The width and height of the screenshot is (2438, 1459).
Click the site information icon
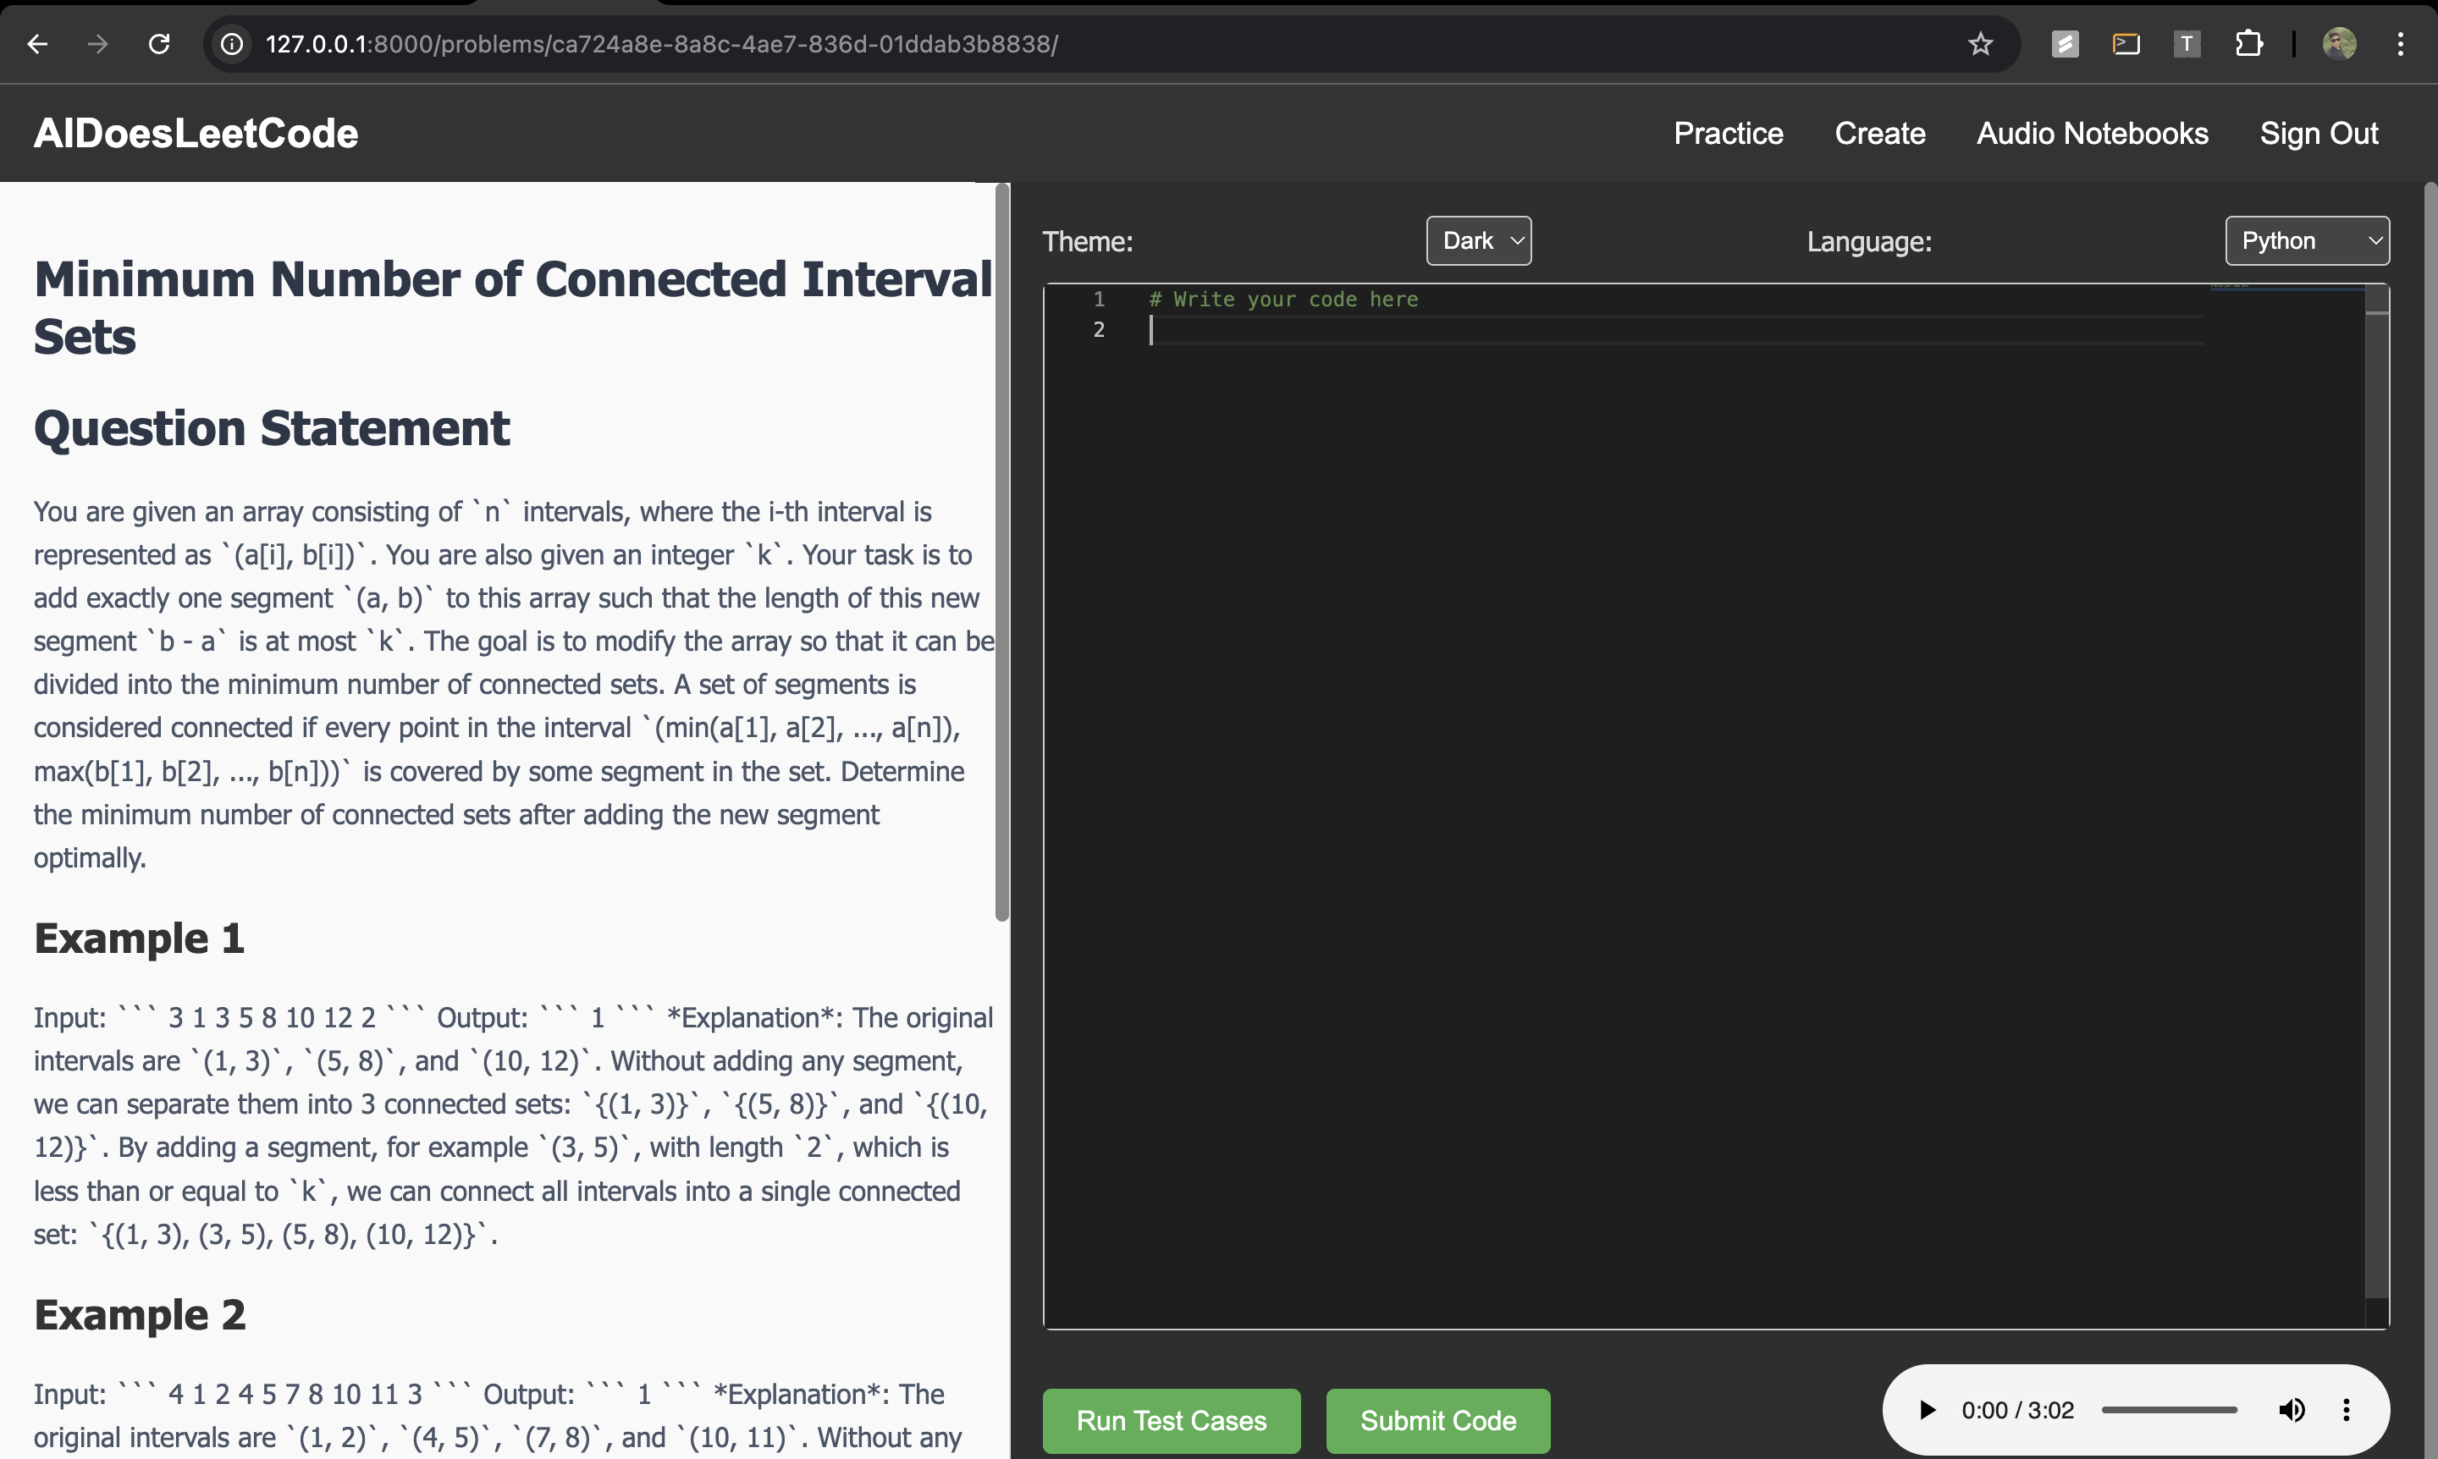tap(232, 44)
